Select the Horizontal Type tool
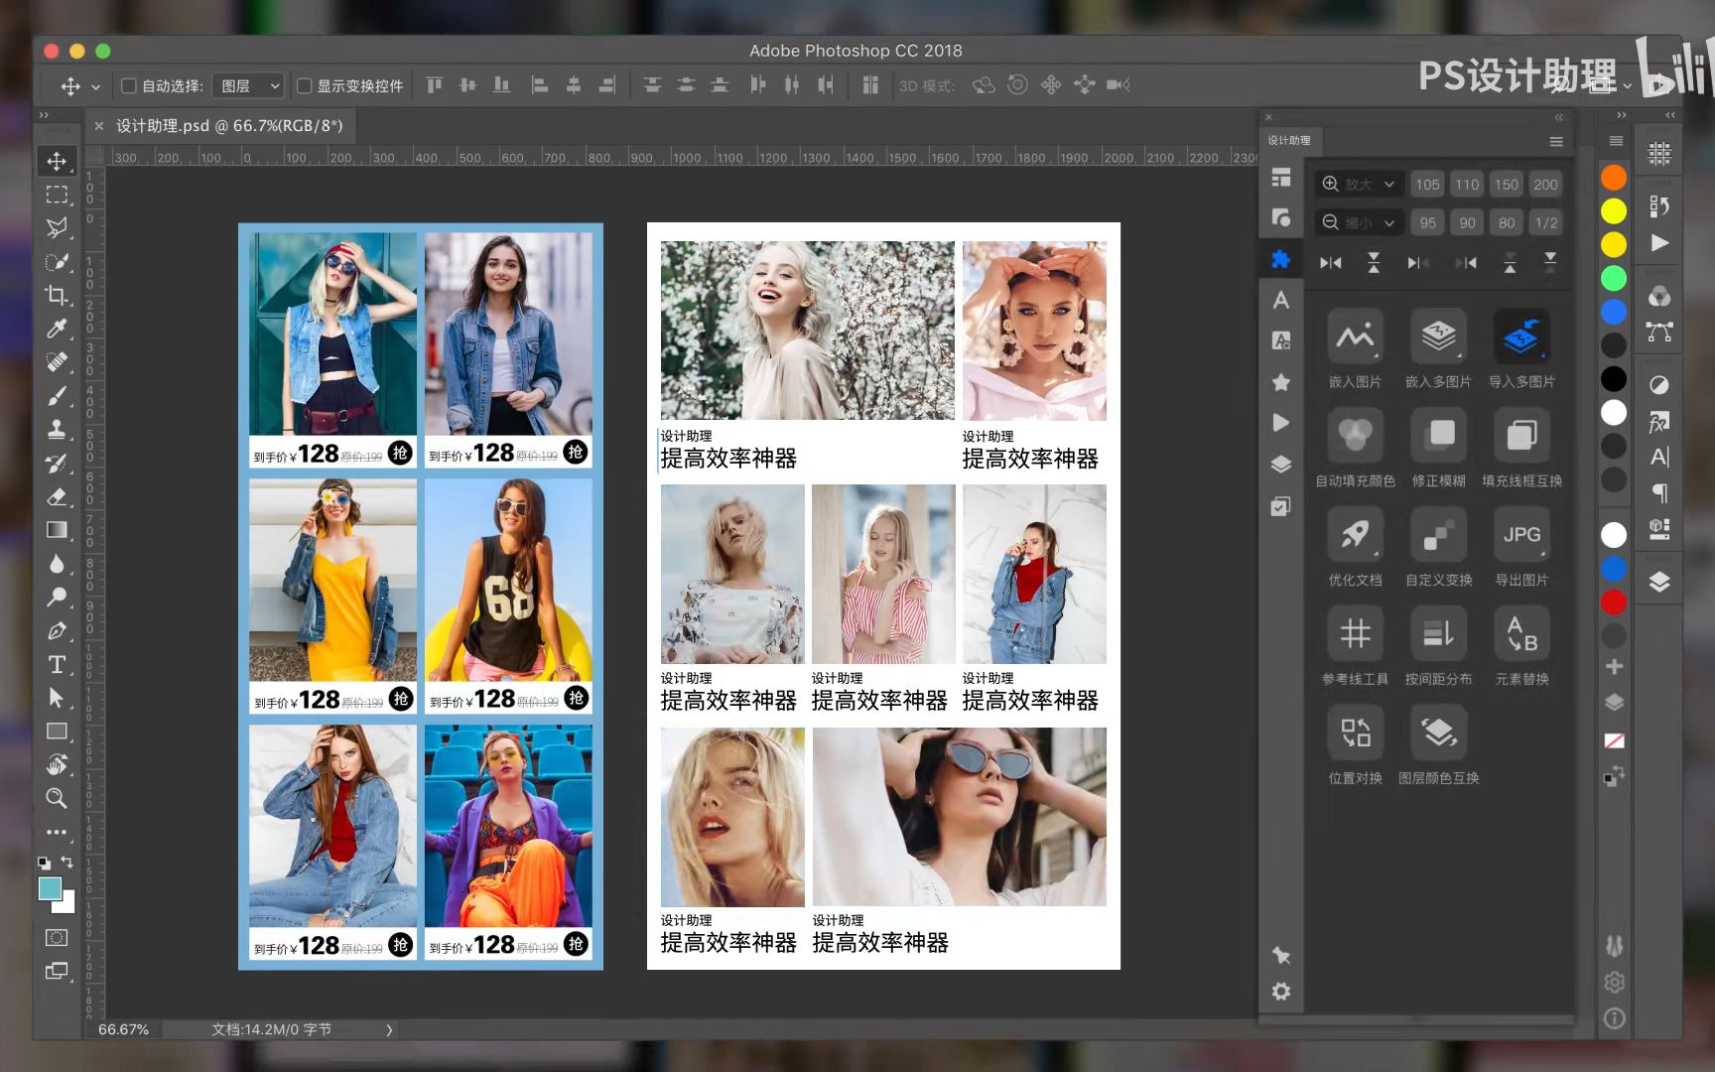Viewport: 1715px width, 1072px height. tap(57, 664)
